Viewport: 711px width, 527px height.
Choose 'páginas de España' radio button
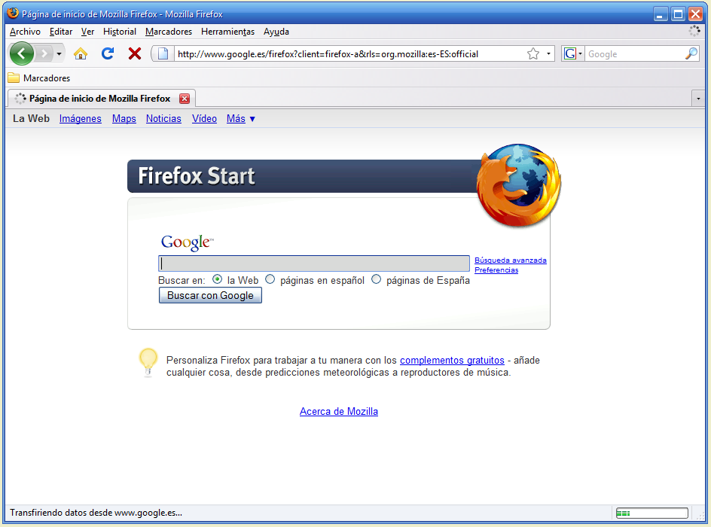click(377, 279)
